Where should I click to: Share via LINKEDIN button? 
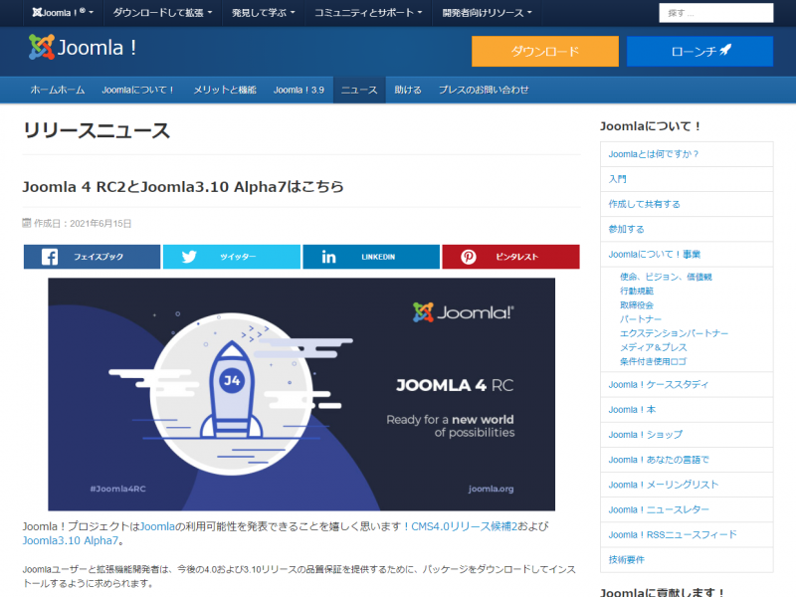coord(371,257)
